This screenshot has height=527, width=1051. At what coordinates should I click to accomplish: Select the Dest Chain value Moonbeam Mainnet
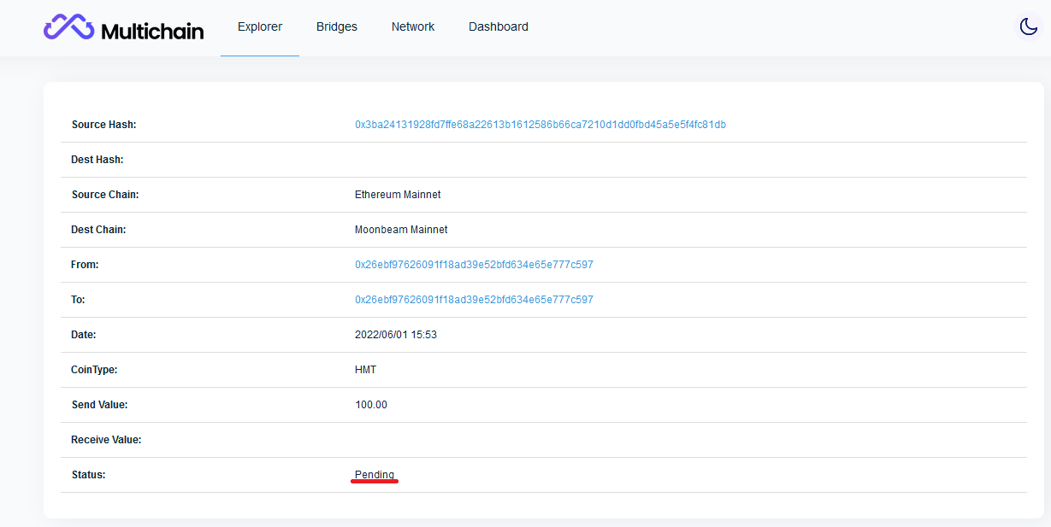(401, 229)
